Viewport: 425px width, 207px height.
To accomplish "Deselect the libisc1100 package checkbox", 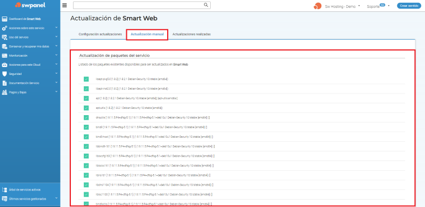I will 86,195.
